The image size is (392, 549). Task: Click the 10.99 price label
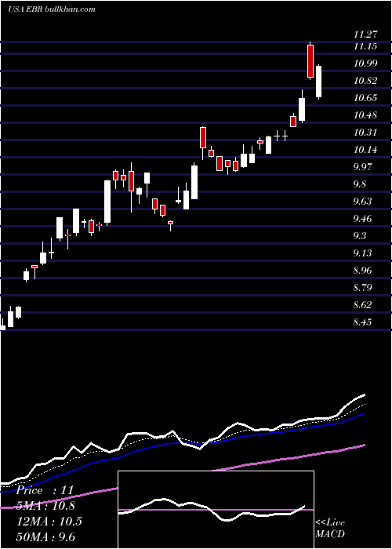(365, 64)
